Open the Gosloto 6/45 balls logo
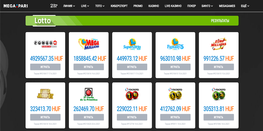 tap(175, 94)
